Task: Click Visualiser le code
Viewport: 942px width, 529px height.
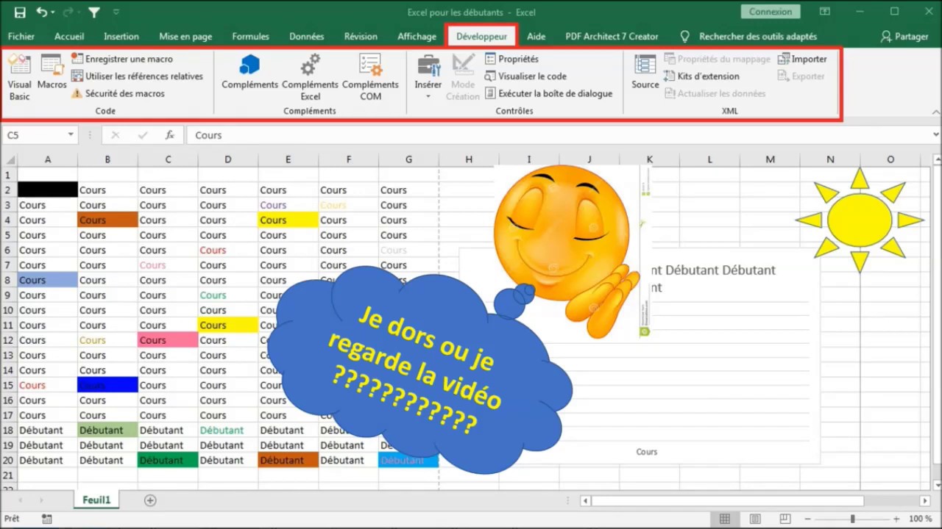Action: pos(525,76)
